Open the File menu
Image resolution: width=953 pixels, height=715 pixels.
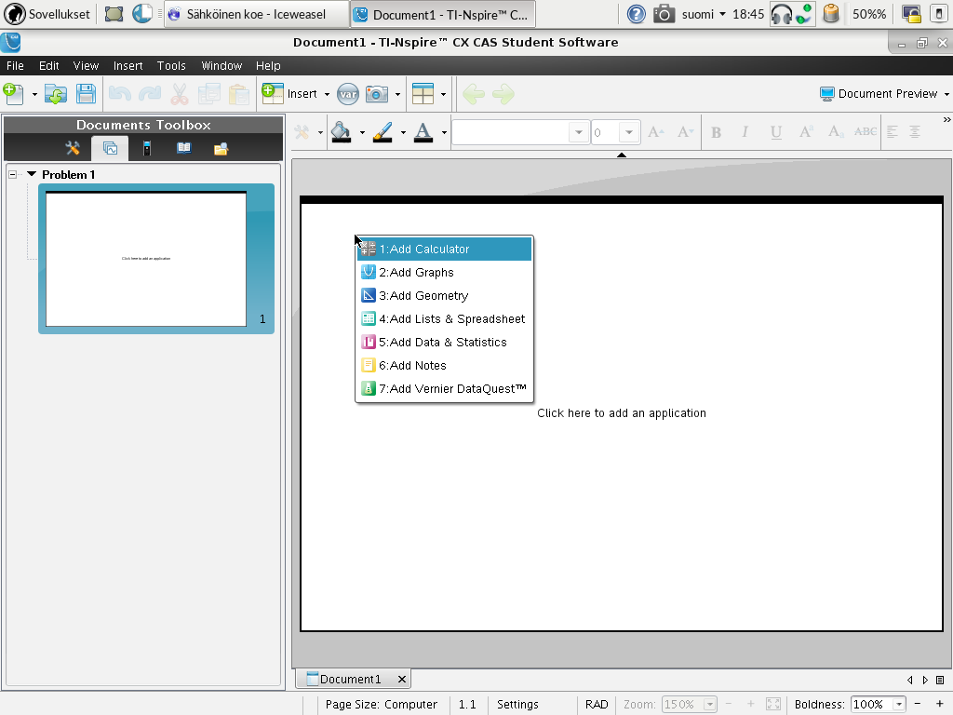(15, 66)
